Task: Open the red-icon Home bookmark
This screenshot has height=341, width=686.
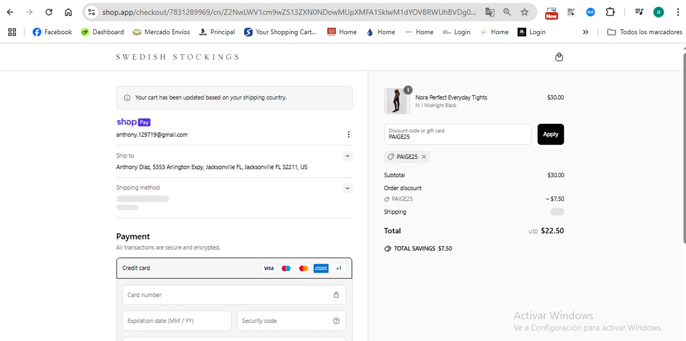Action: click(x=342, y=32)
